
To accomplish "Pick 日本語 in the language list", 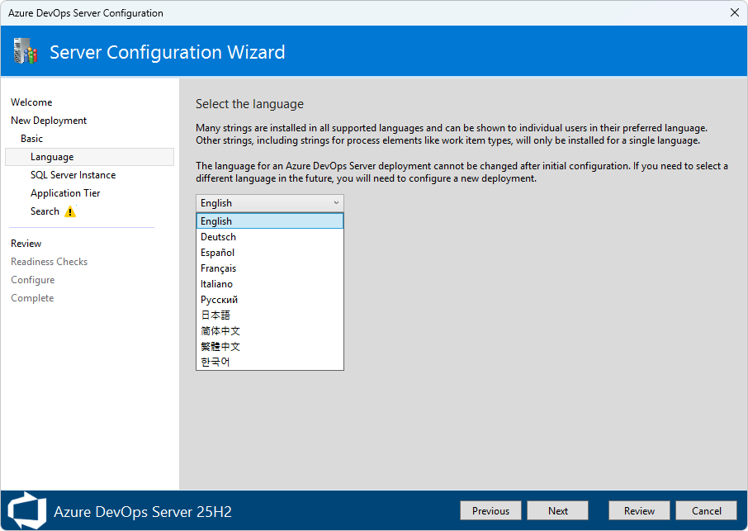I will point(269,315).
